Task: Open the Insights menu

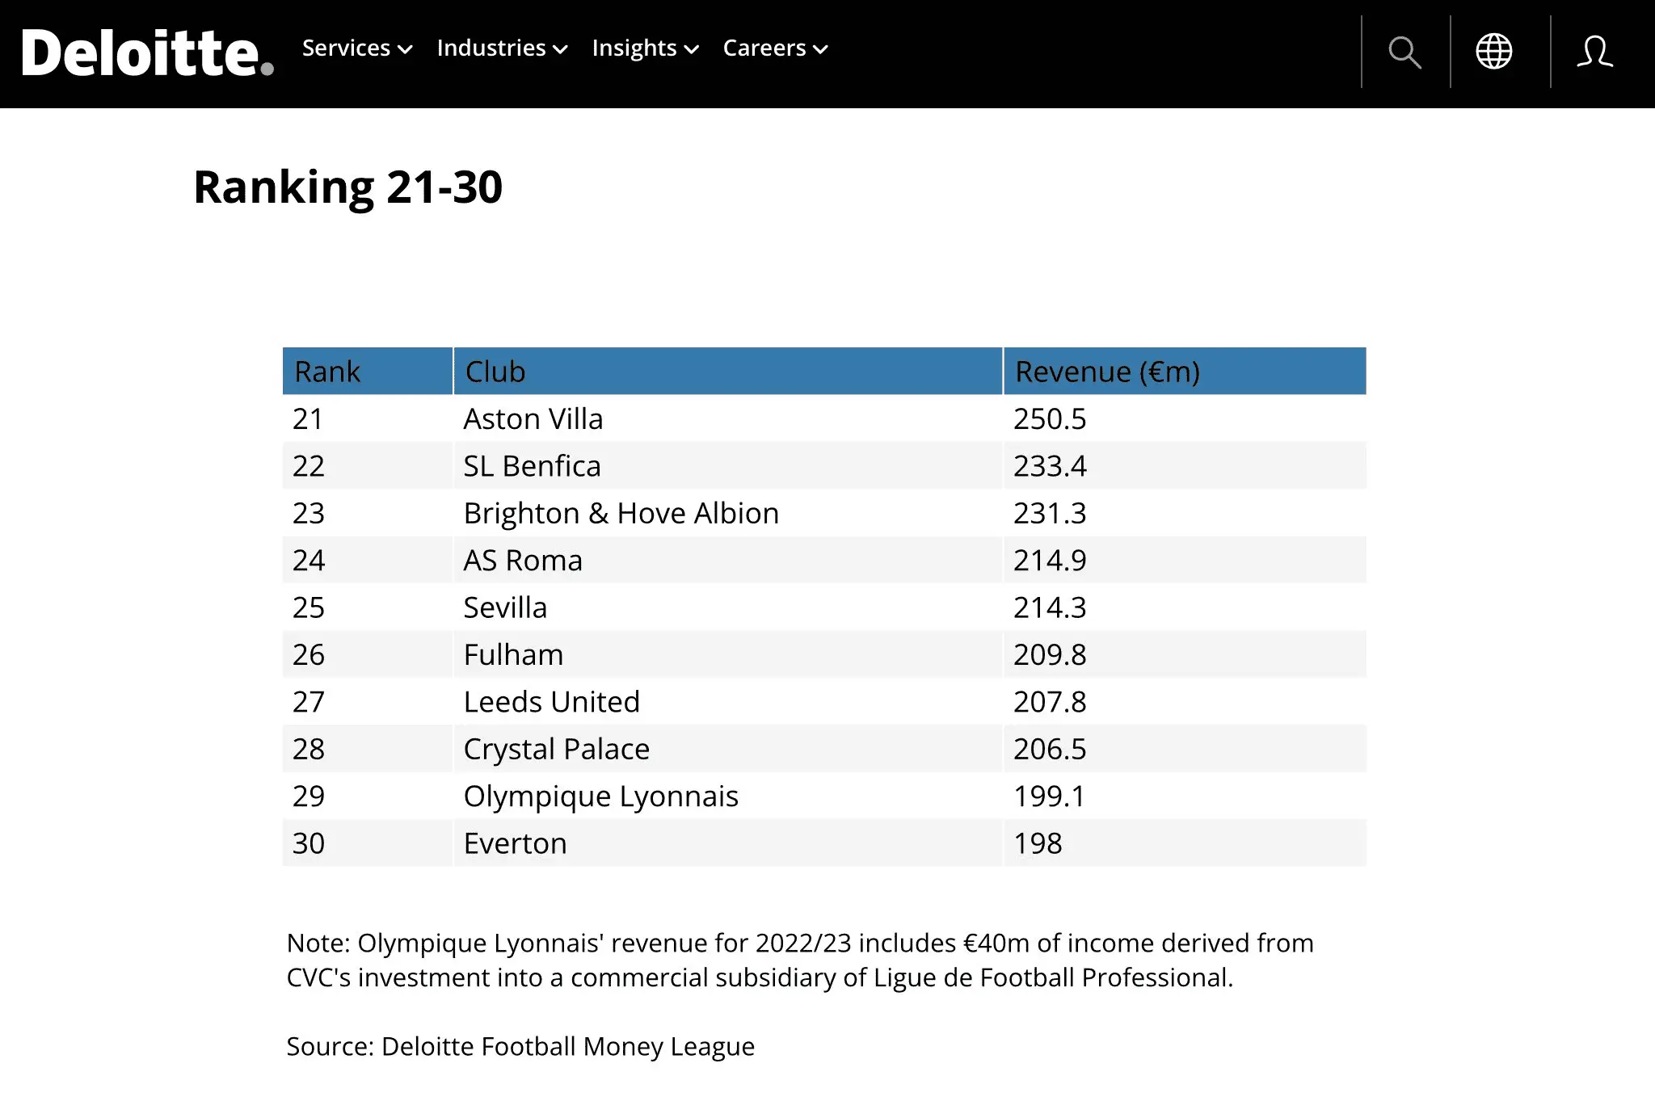Action: 645,48
